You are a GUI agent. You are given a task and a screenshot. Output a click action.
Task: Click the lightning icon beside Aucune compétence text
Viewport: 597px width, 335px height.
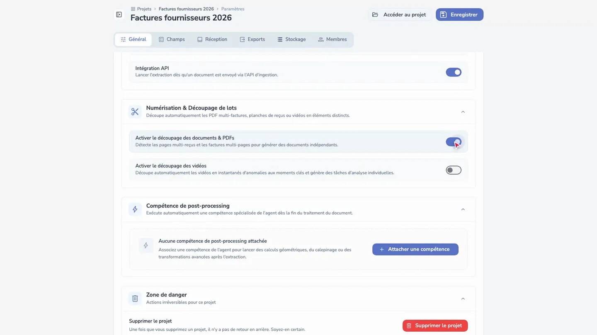coord(146,246)
